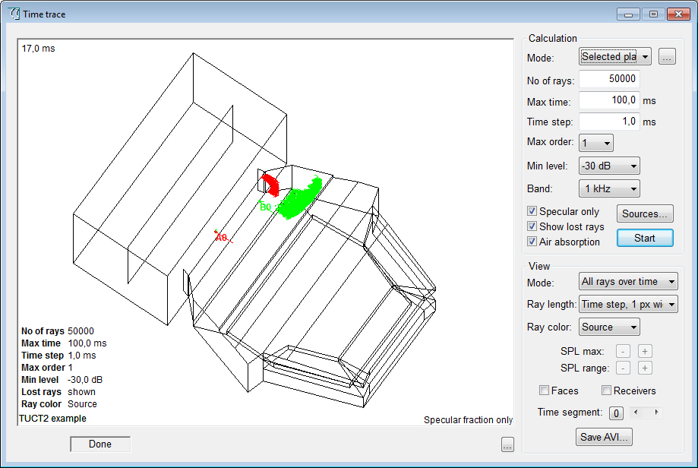Save animation with Save AVI... button

[x=604, y=438]
